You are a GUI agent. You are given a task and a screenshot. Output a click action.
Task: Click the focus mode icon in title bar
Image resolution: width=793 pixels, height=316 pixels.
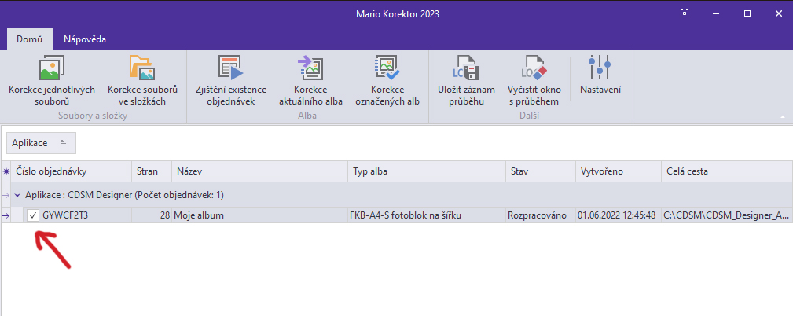point(685,13)
